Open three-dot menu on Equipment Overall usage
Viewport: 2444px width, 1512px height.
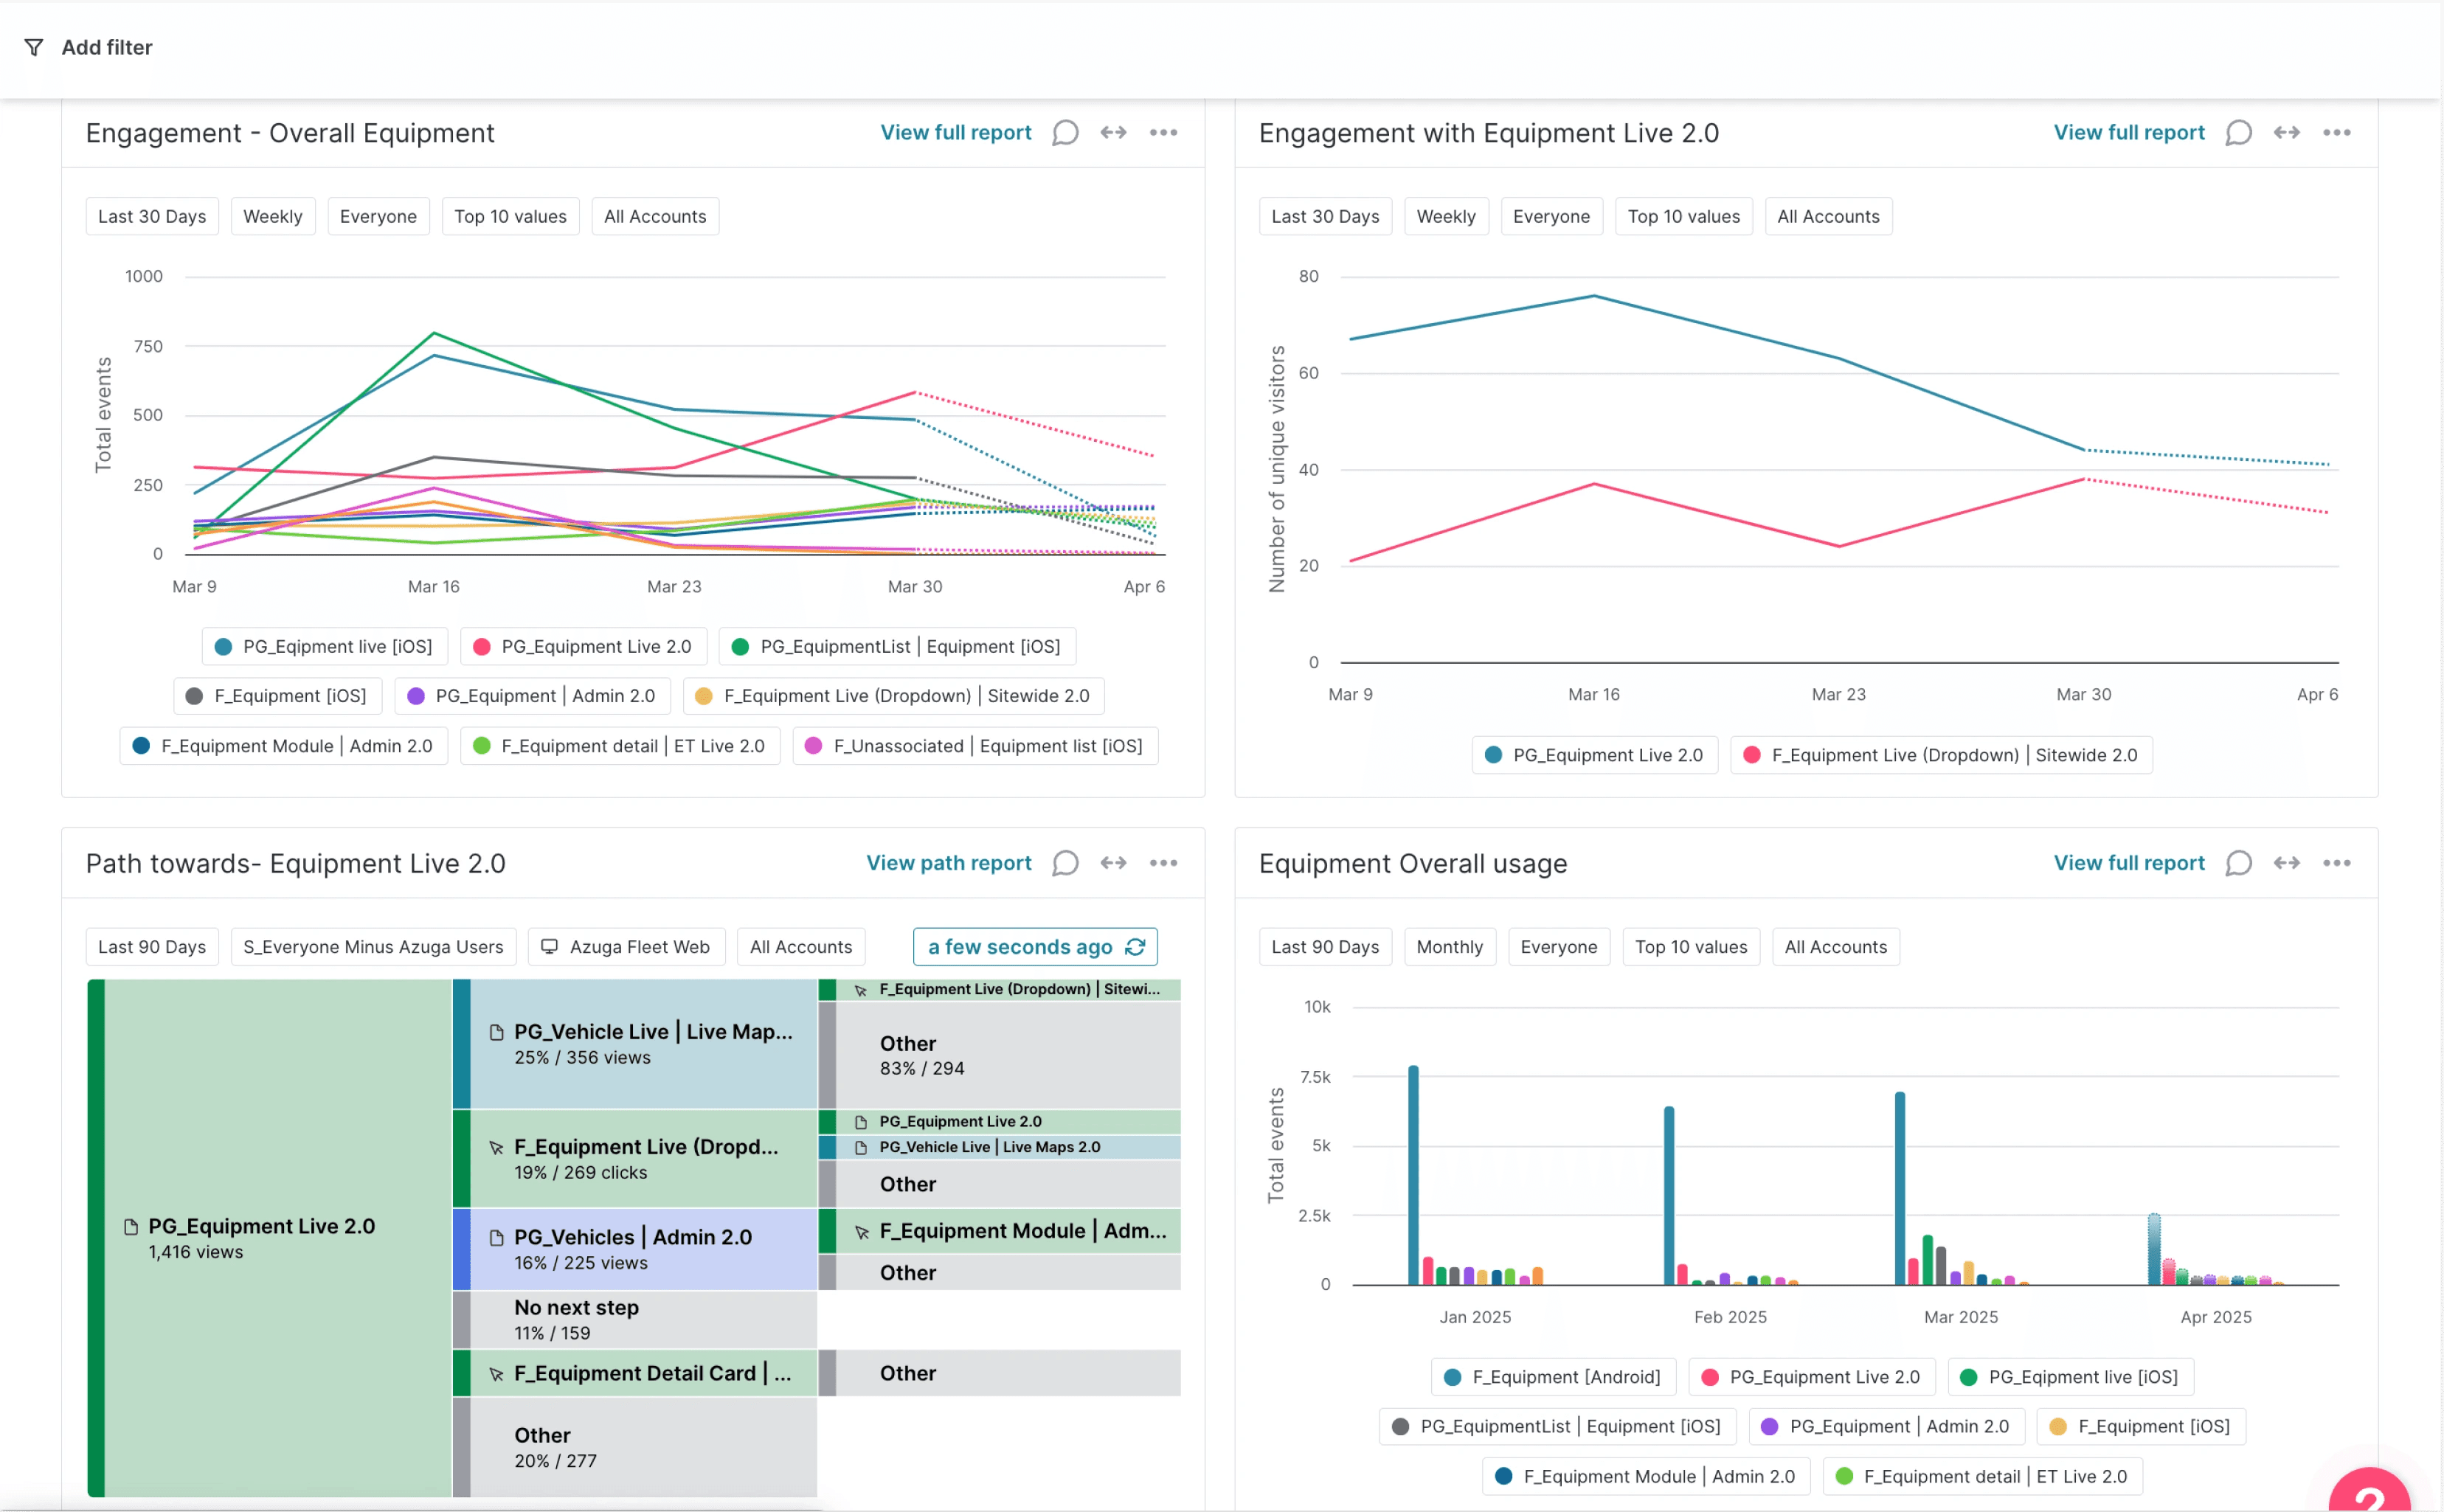coord(2336,863)
